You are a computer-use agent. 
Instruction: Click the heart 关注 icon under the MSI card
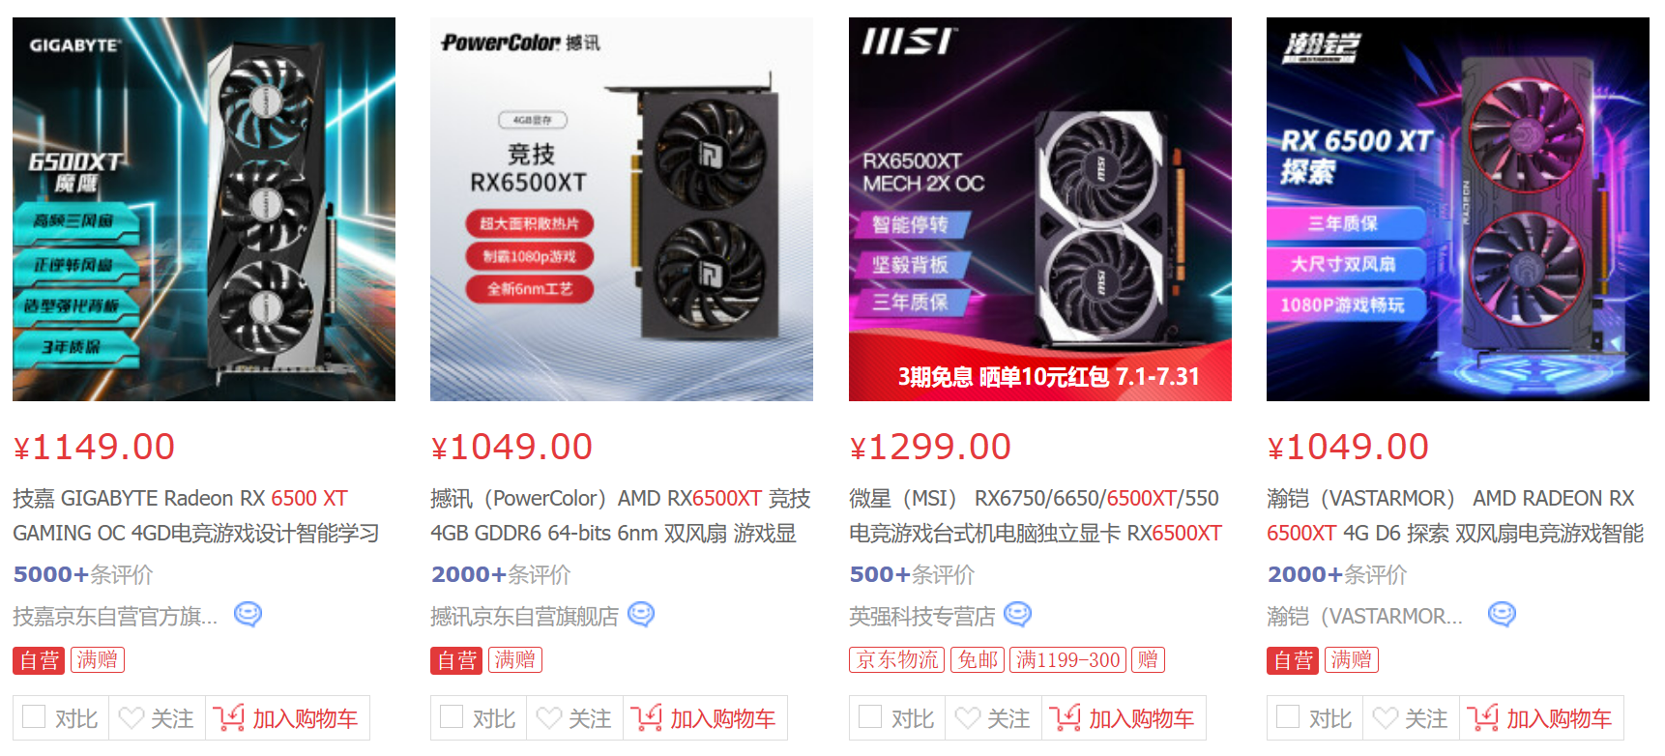(x=967, y=718)
